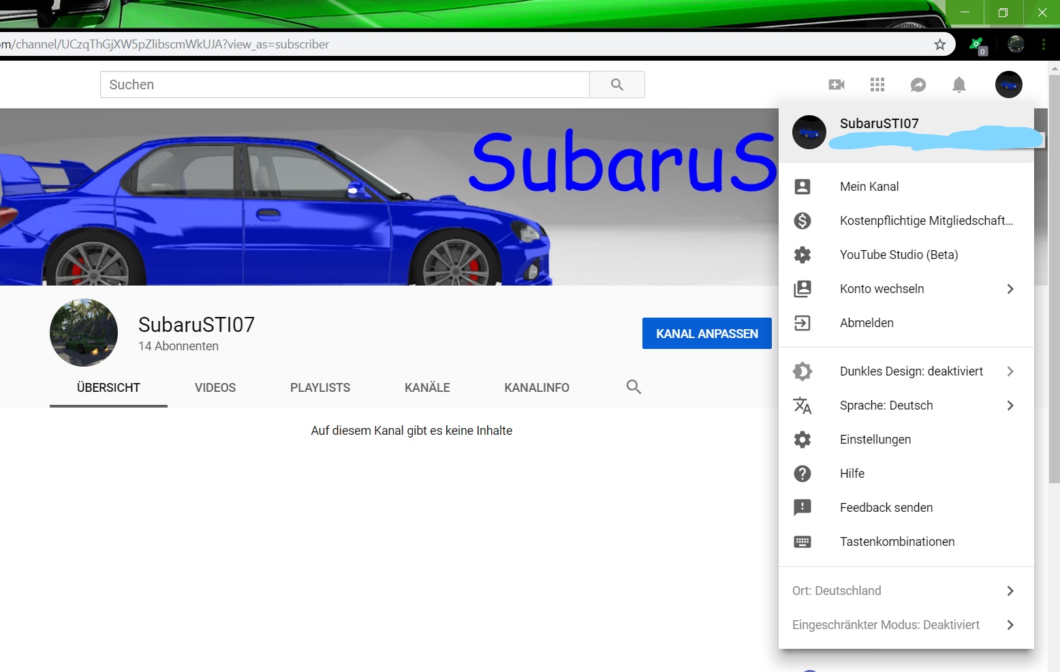Open Eingeschränkter Modus: Deaktiviert setting
Viewport: 1060px width, 672px height.
click(906, 625)
